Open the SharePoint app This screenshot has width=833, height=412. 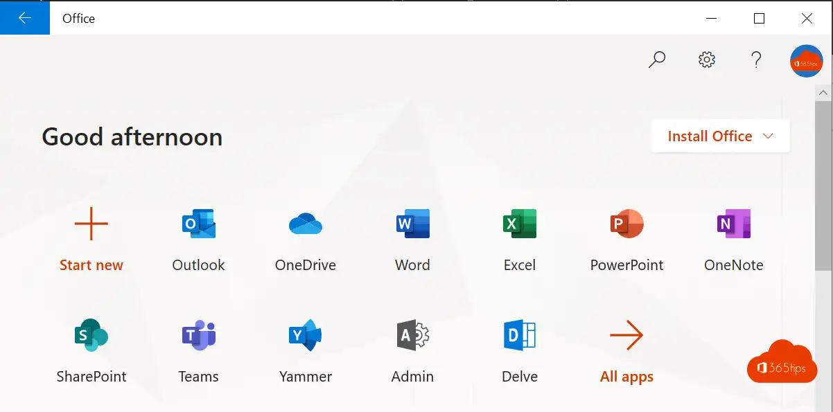click(x=91, y=336)
